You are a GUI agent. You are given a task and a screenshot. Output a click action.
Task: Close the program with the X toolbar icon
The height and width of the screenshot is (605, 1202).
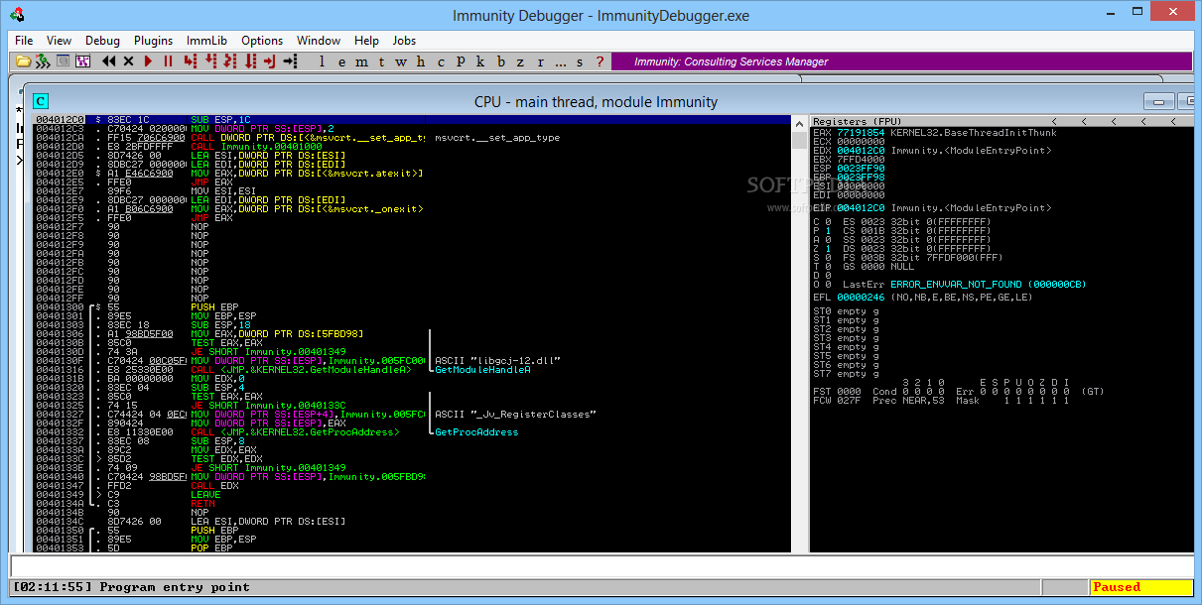128,61
